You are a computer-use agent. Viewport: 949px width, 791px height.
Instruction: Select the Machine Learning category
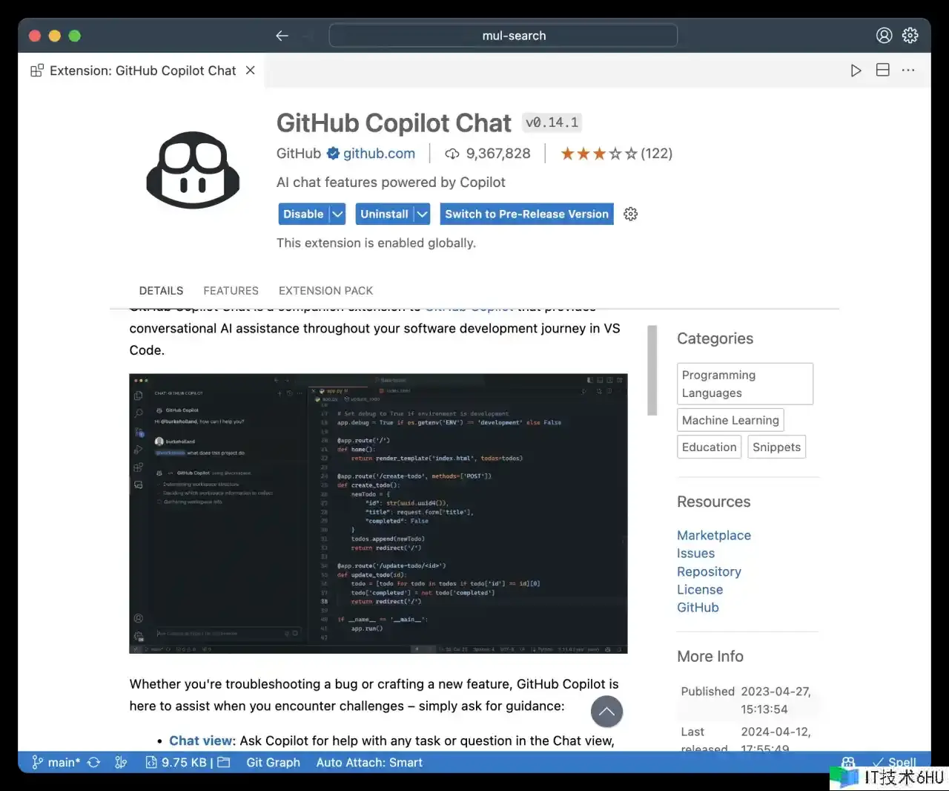730,420
